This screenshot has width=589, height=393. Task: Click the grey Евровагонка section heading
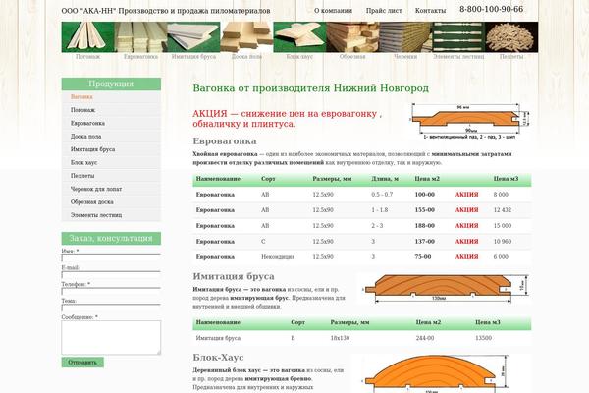pos(225,141)
